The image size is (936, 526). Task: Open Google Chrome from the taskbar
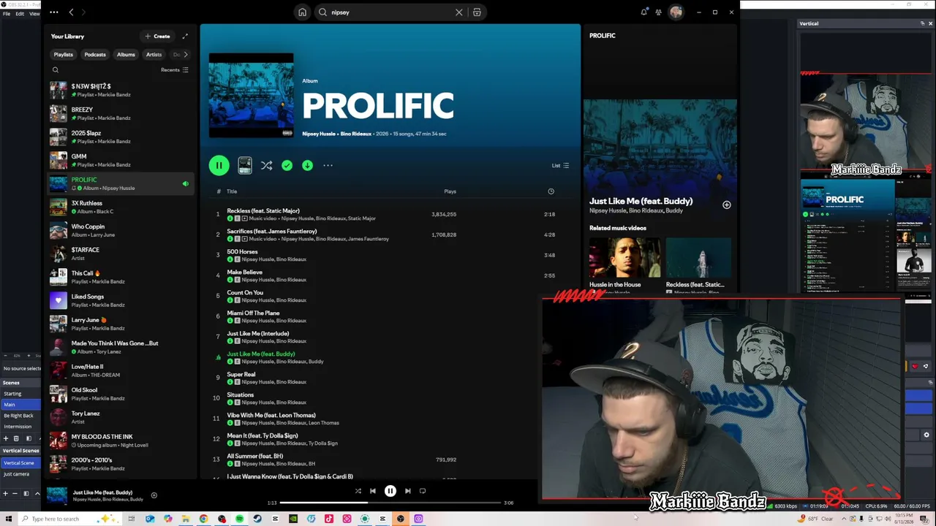coord(203,519)
